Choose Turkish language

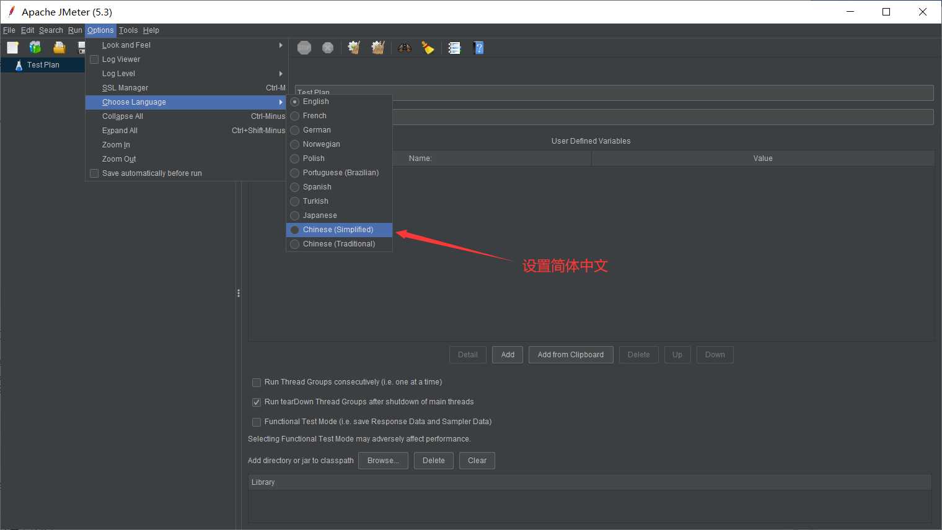click(x=339, y=201)
